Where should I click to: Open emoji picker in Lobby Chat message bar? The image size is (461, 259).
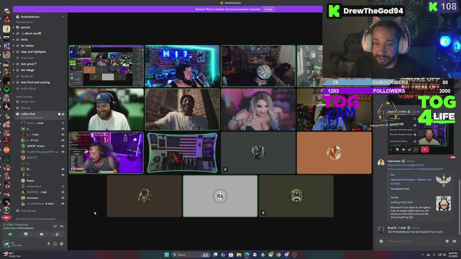[x=447, y=241]
